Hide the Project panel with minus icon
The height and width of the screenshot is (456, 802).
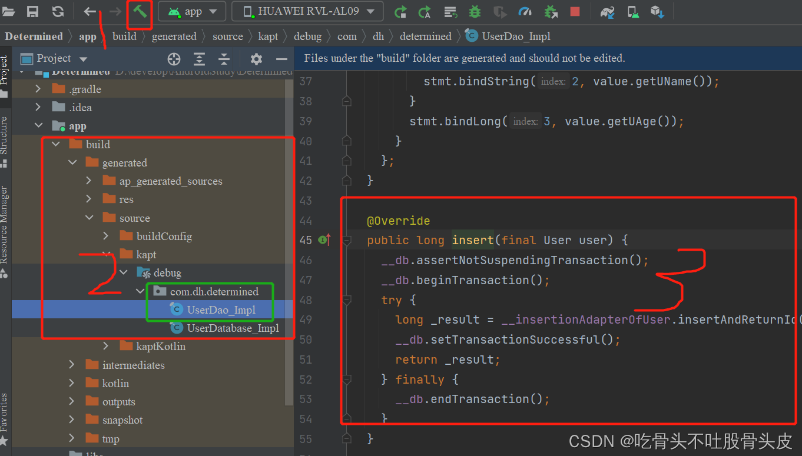tap(281, 59)
